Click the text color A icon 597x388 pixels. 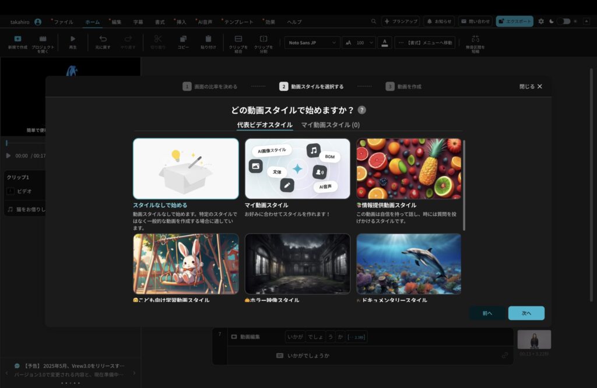point(385,43)
